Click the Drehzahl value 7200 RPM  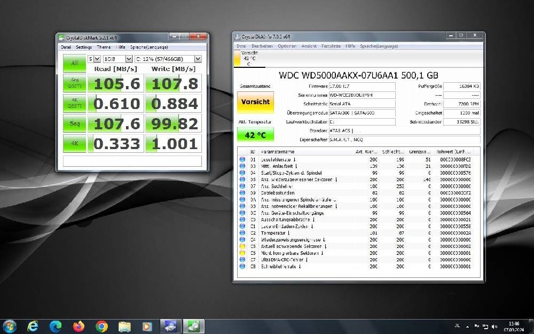click(462, 104)
